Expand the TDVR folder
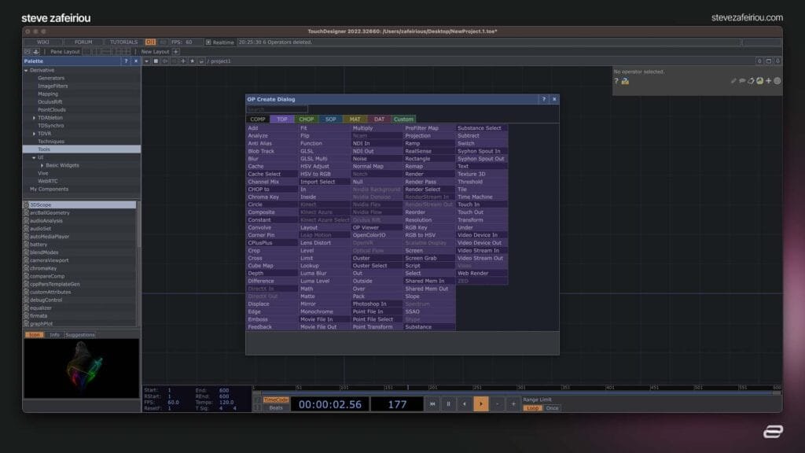805x453 pixels. pos(34,134)
